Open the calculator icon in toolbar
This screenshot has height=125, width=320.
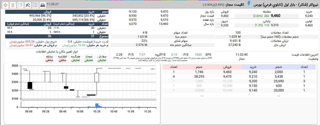(13, 5)
